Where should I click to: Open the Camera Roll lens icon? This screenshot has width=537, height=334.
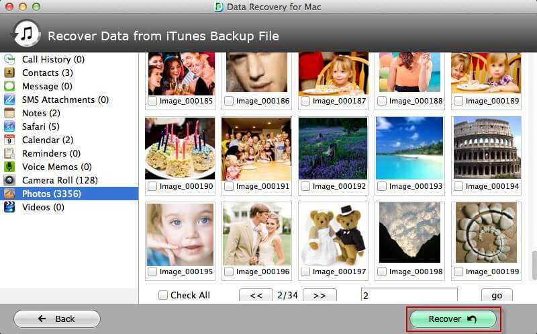[x=9, y=180]
